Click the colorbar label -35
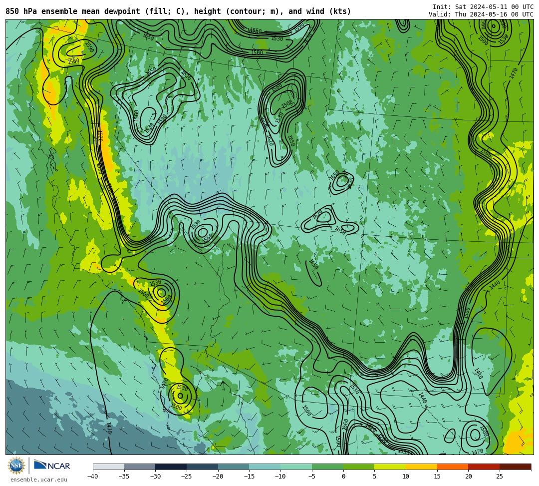The height and width of the screenshot is (486, 539). 124,477
